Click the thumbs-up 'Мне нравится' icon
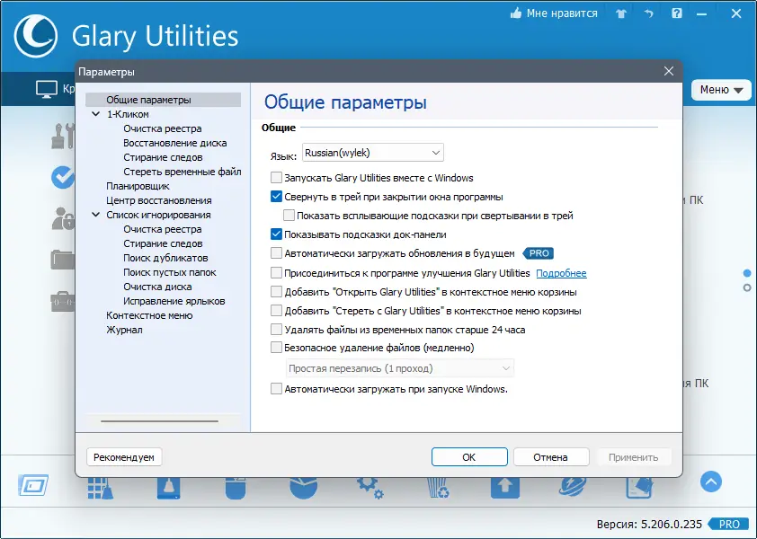757x539 pixels. [516, 13]
